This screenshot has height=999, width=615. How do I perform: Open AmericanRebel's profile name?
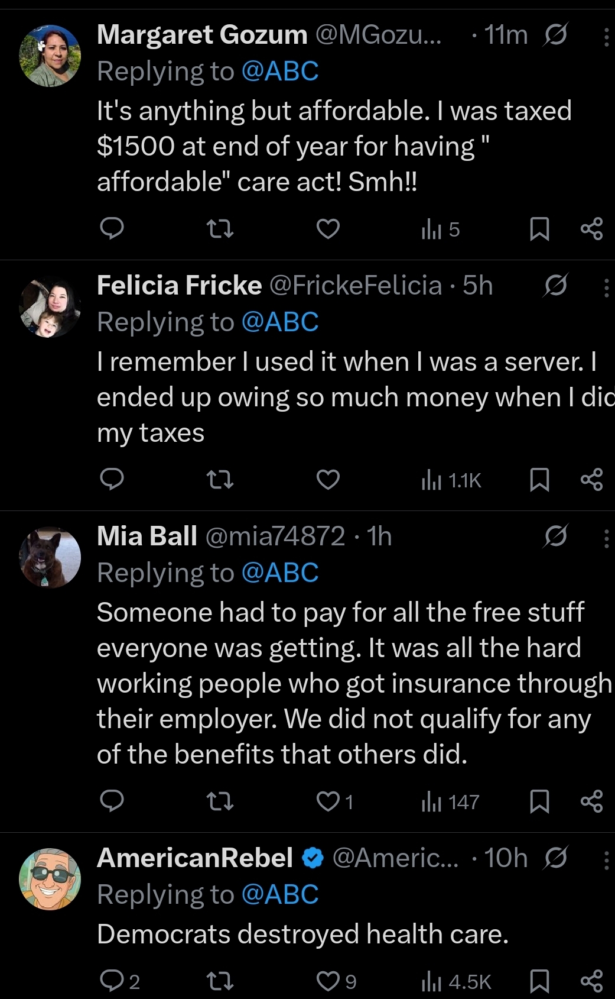coord(195,858)
